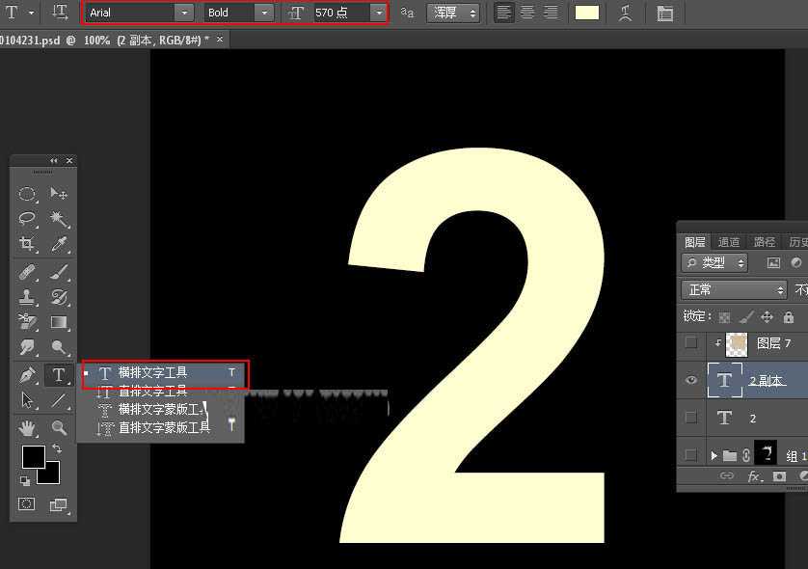
Task: Show the 图层7 layer visibility
Action: (691, 343)
